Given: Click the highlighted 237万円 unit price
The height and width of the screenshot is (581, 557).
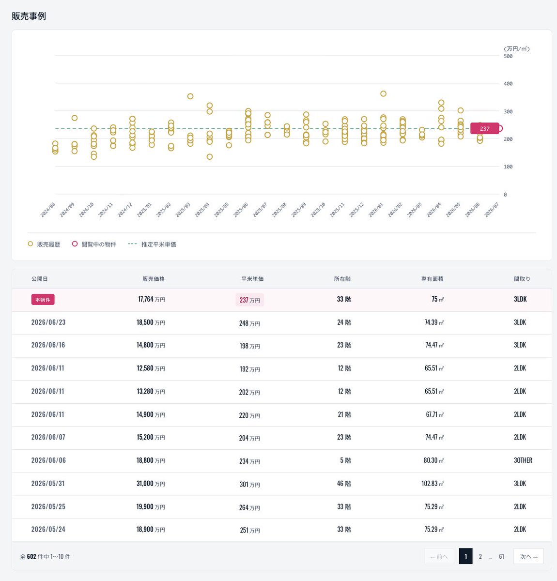Looking at the screenshot, I should tap(250, 300).
